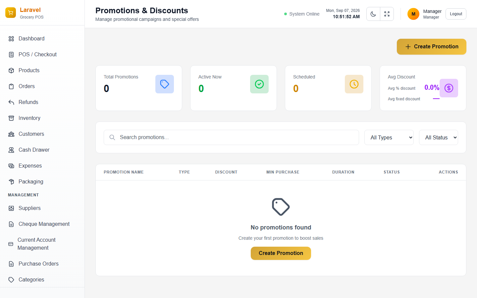The width and height of the screenshot is (477, 298).
Task: Click the TYPE column header
Action: coord(184,172)
